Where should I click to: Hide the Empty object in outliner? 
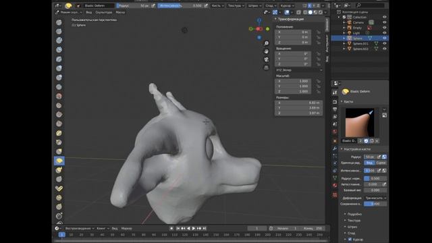384,28
